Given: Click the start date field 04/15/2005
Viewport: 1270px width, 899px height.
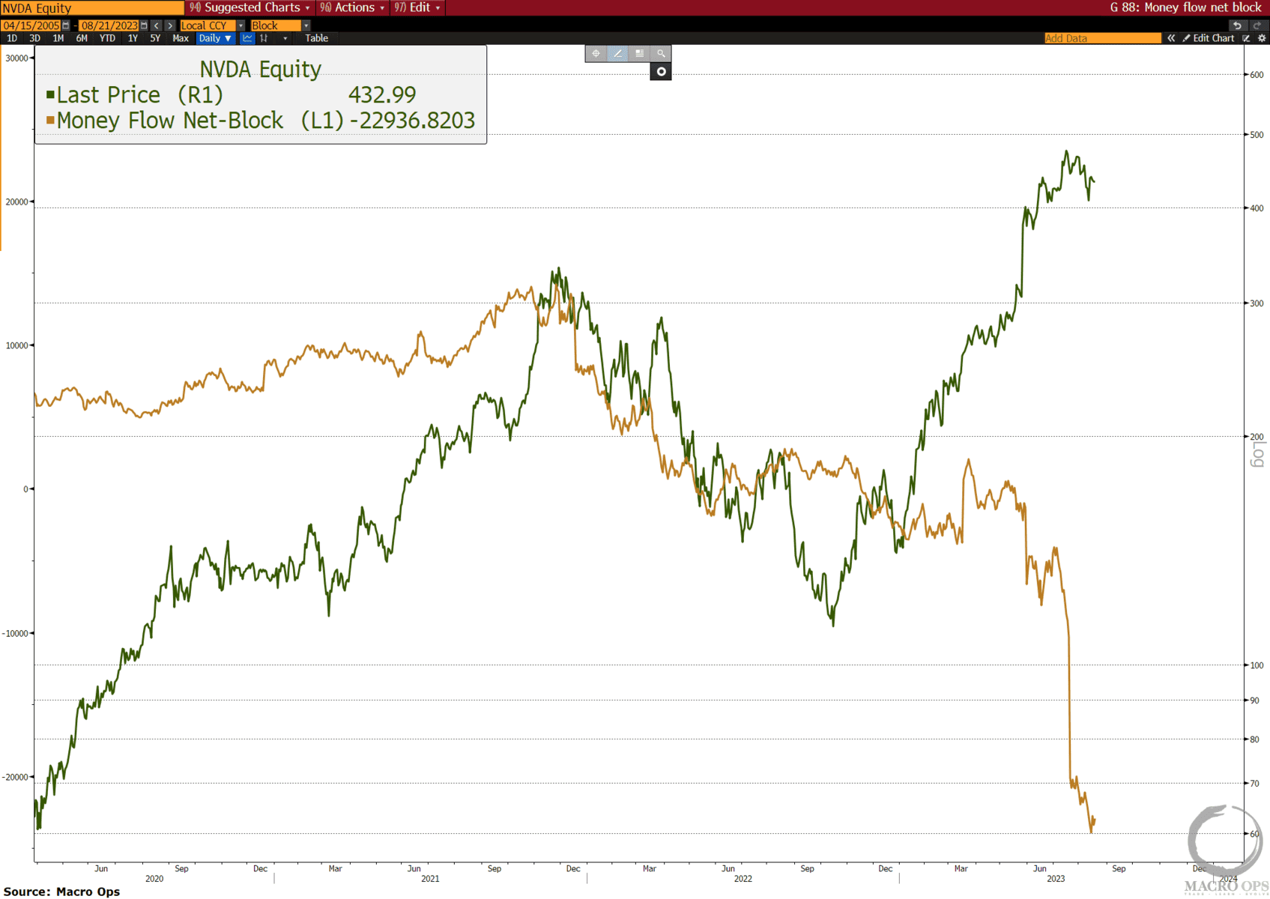Looking at the screenshot, I should [x=31, y=25].
